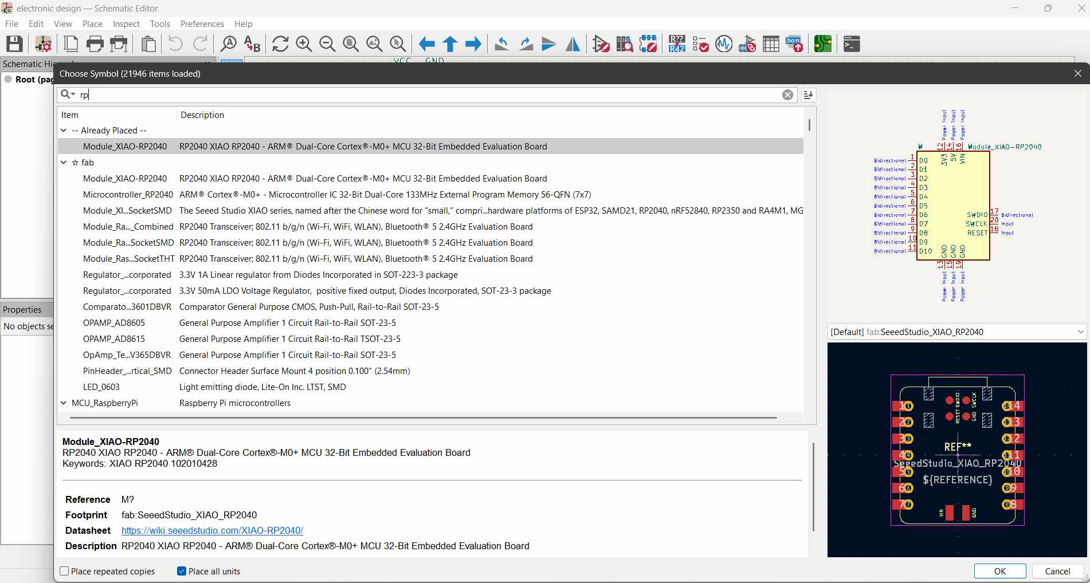The width and height of the screenshot is (1090, 583).
Task: Select LED_0603 symbol row
Action: click(x=430, y=387)
